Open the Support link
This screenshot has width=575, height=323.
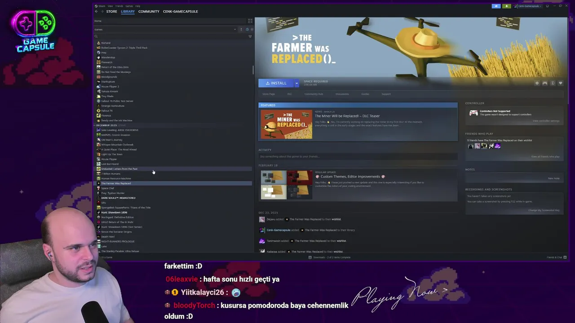click(386, 94)
